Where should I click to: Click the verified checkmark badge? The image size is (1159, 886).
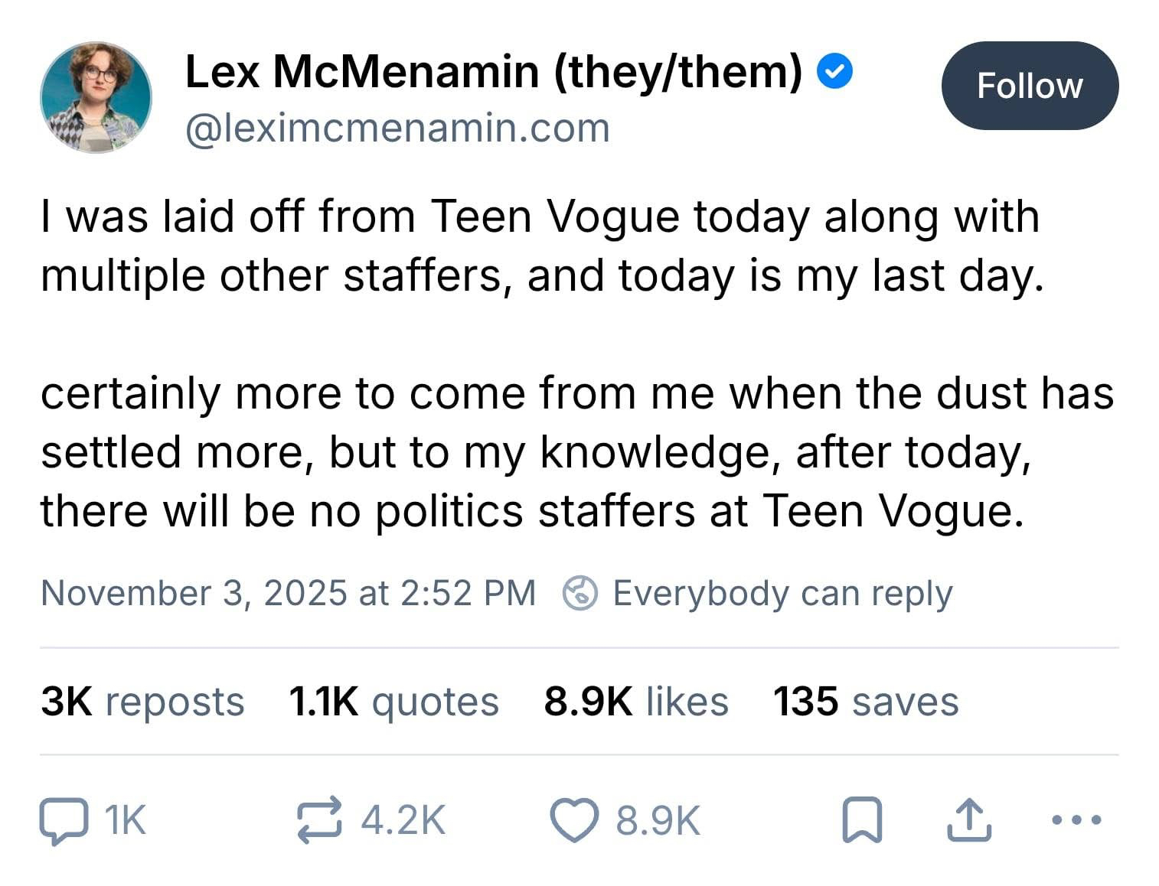coord(834,73)
